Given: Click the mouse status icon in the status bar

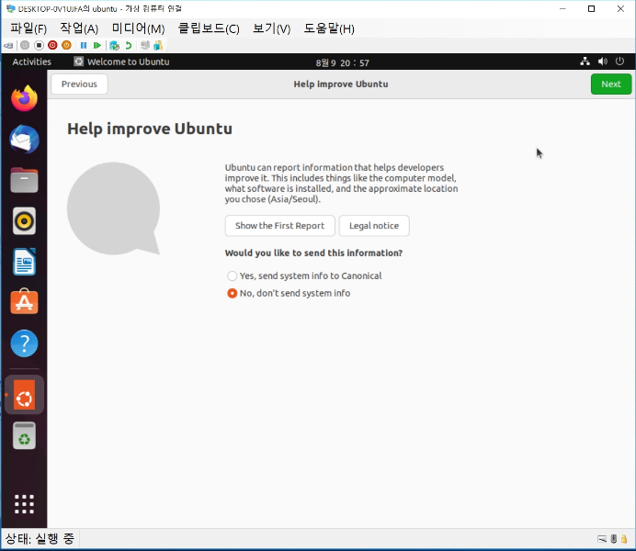Looking at the screenshot, I should 614,539.
